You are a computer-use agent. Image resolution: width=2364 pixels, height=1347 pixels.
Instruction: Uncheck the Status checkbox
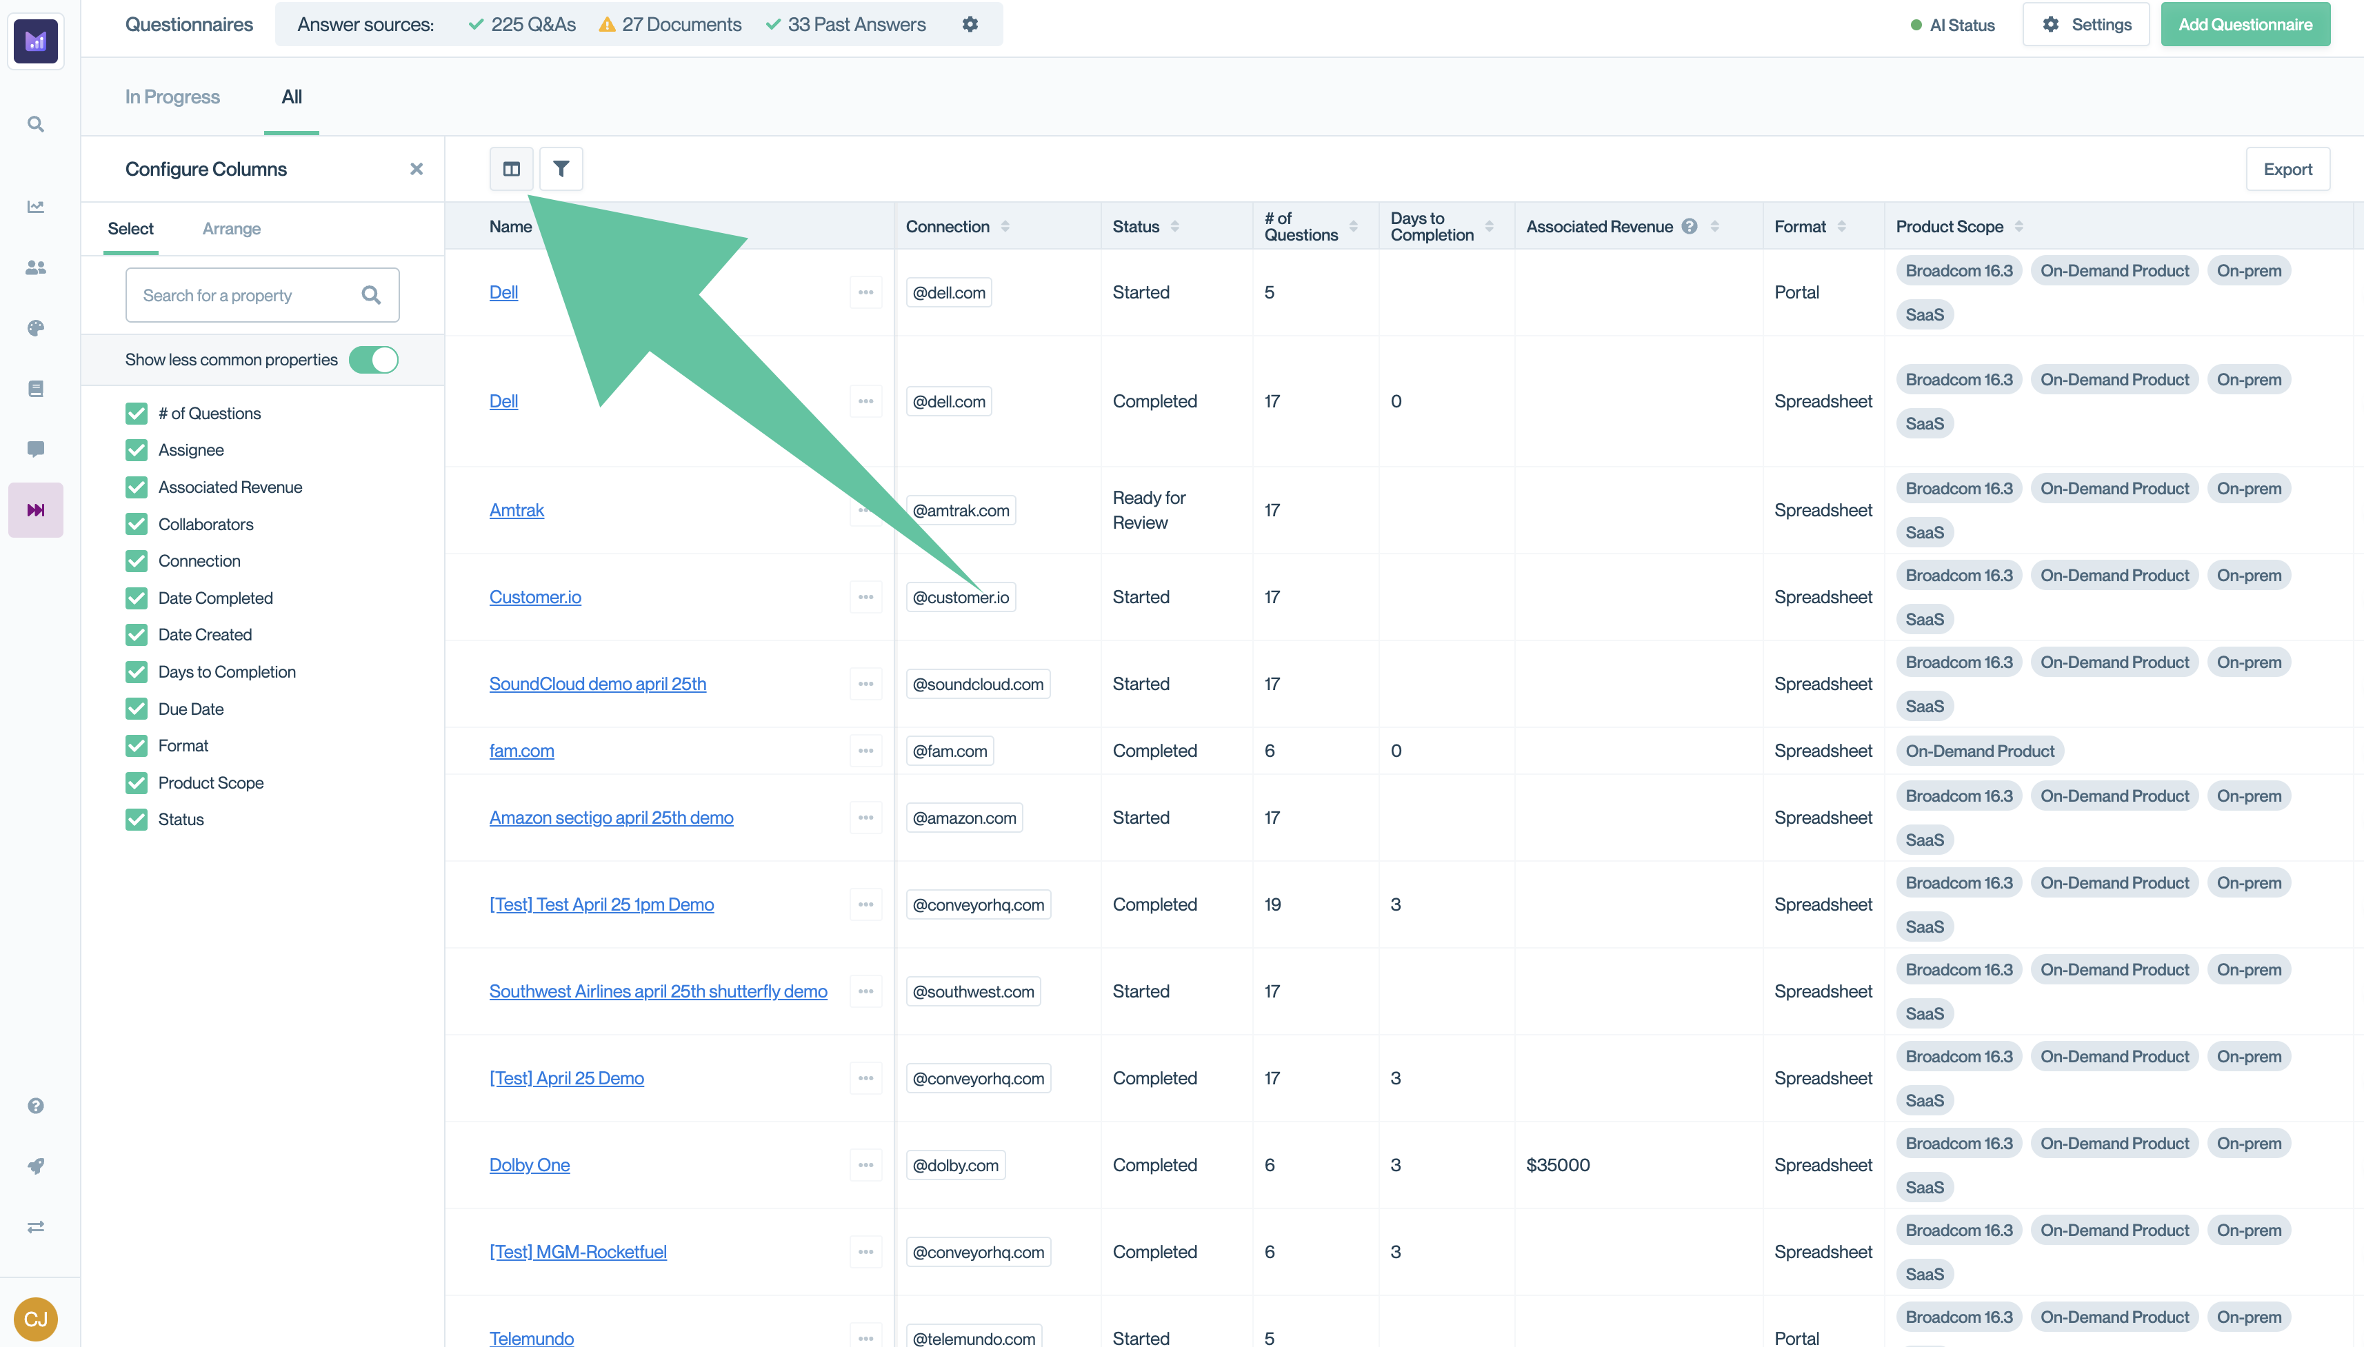(136, 820)
